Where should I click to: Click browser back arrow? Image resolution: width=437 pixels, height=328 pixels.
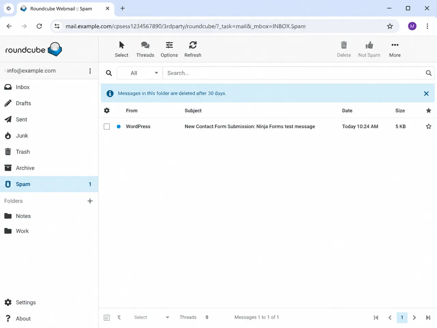9,26
